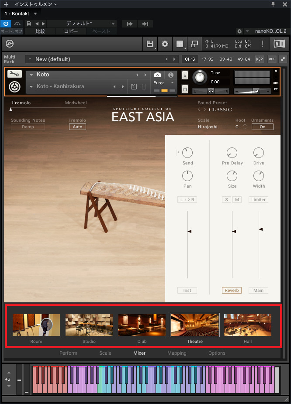Open instrument edit mode wrench icon
291x404 pixels.
pyautogui.click(x=14, y=74)
